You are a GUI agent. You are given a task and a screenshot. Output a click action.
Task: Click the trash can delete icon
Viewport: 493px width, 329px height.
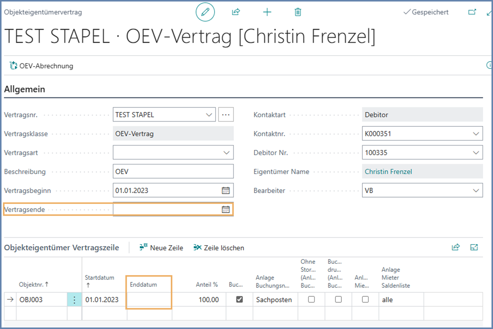298,12
